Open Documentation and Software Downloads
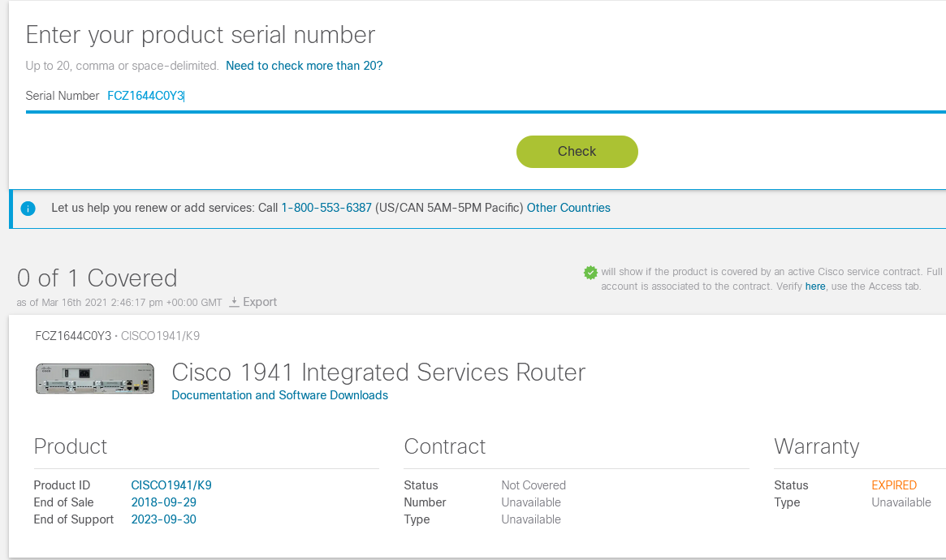 [x=279, y=395]
